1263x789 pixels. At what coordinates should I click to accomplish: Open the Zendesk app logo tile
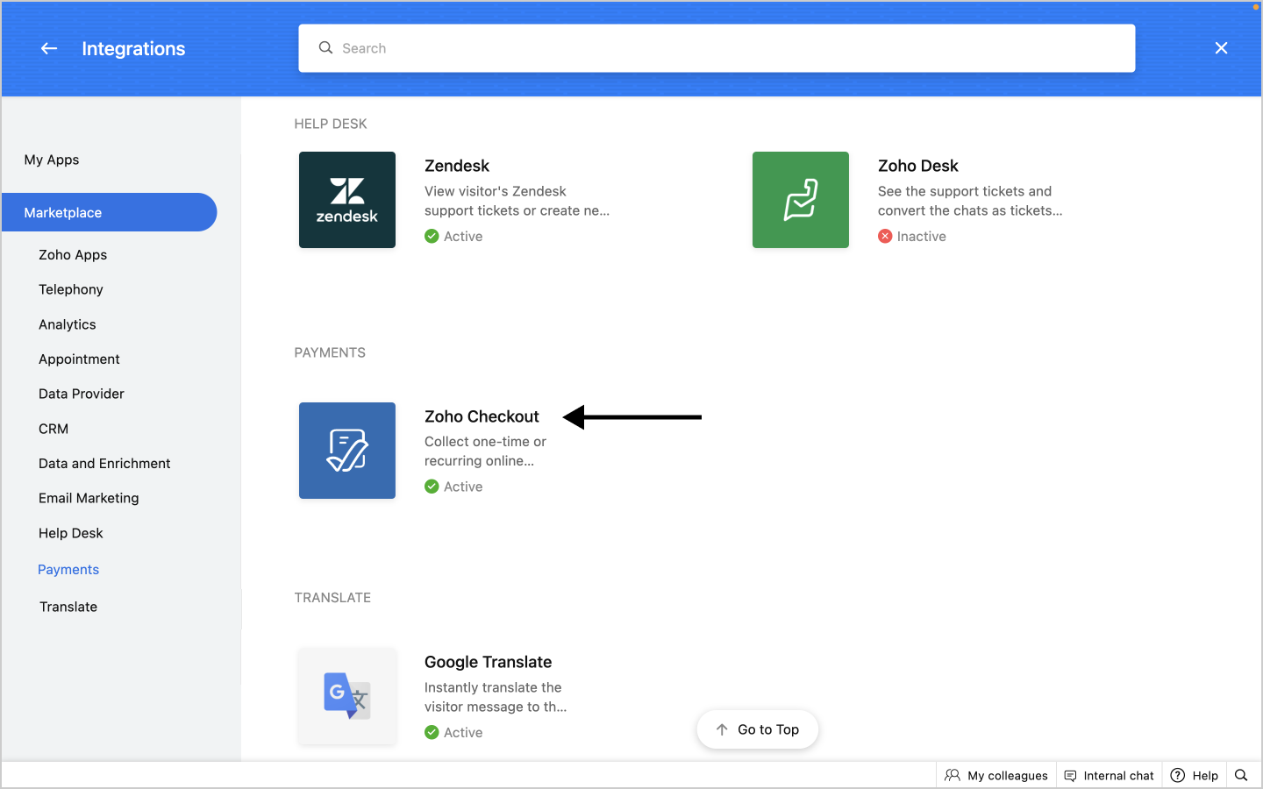click(347, 200)
